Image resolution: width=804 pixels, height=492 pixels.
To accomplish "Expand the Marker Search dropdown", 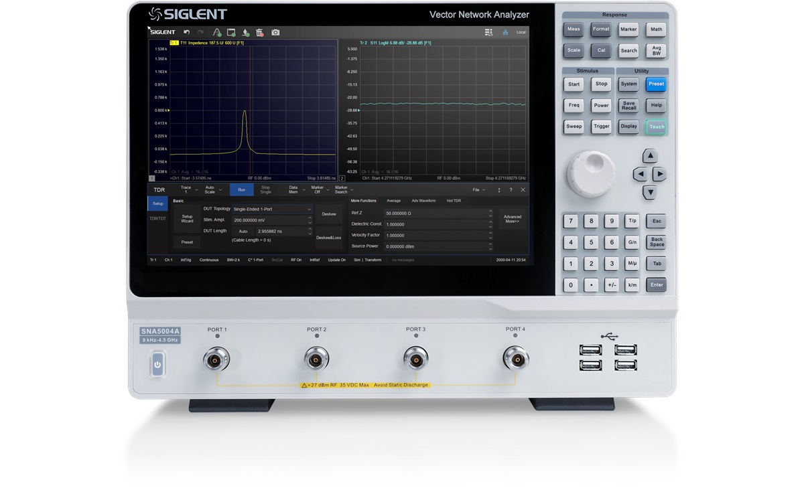I will (x=344, y=190).
